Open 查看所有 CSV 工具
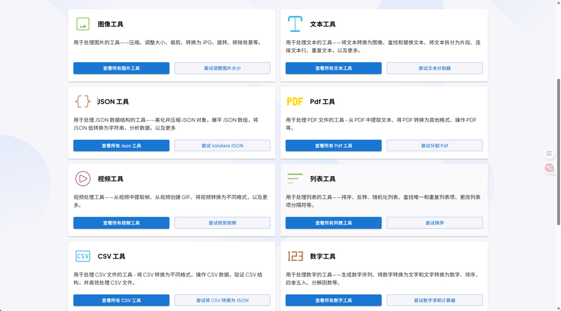Viewport: 561px width, 311px height. point(121,300)
